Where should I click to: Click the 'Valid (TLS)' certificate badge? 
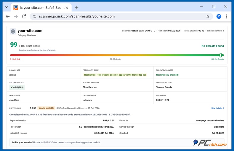[17, 87]
